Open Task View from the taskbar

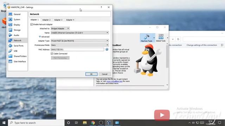pos(76,123)
